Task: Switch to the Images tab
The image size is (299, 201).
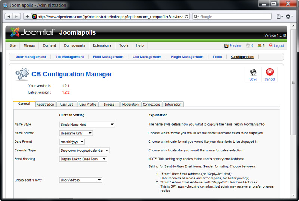Action: click(109, 104)
